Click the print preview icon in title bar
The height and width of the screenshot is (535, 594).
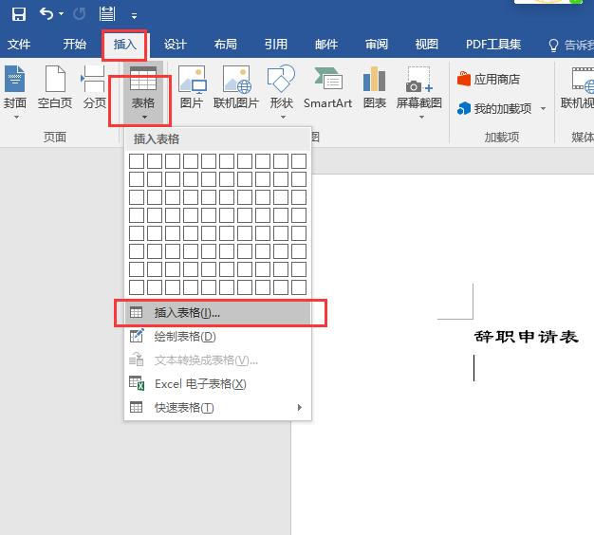107,14
